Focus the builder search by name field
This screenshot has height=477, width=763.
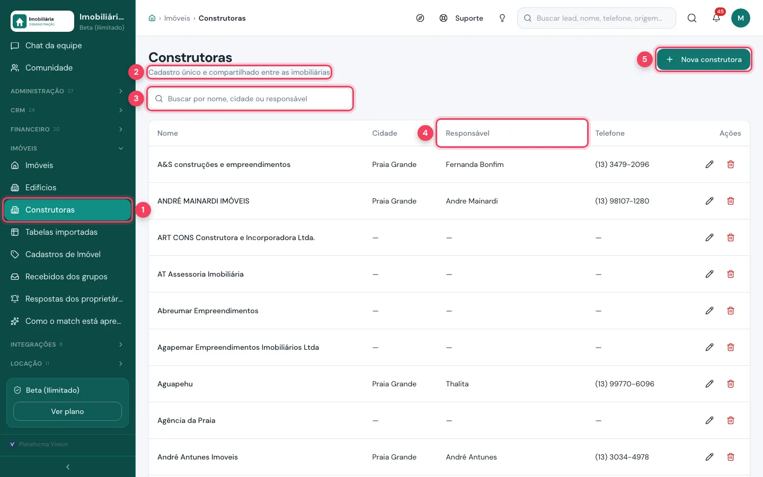pyautogui.click(x=250, y=99)
